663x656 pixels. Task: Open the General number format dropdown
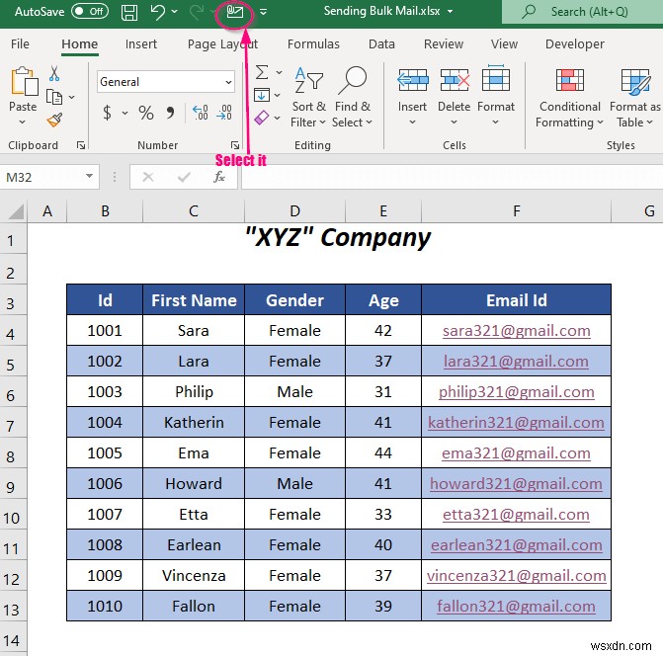228,82
